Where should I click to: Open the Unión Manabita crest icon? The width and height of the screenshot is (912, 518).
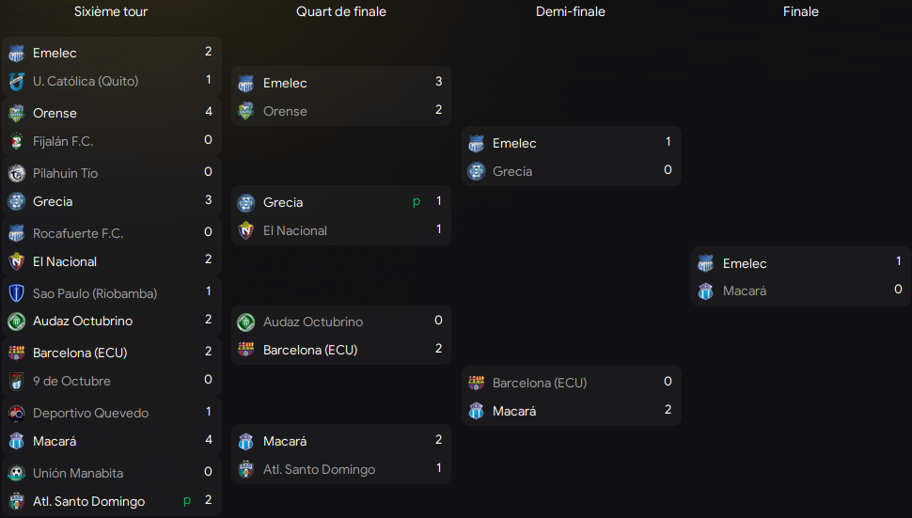(16, 474)
